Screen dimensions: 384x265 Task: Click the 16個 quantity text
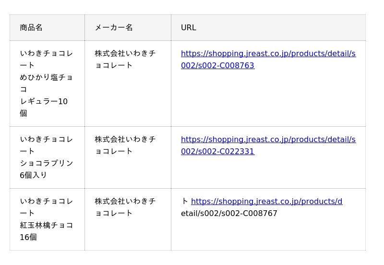pyautogui.click(x=28, y=237)
